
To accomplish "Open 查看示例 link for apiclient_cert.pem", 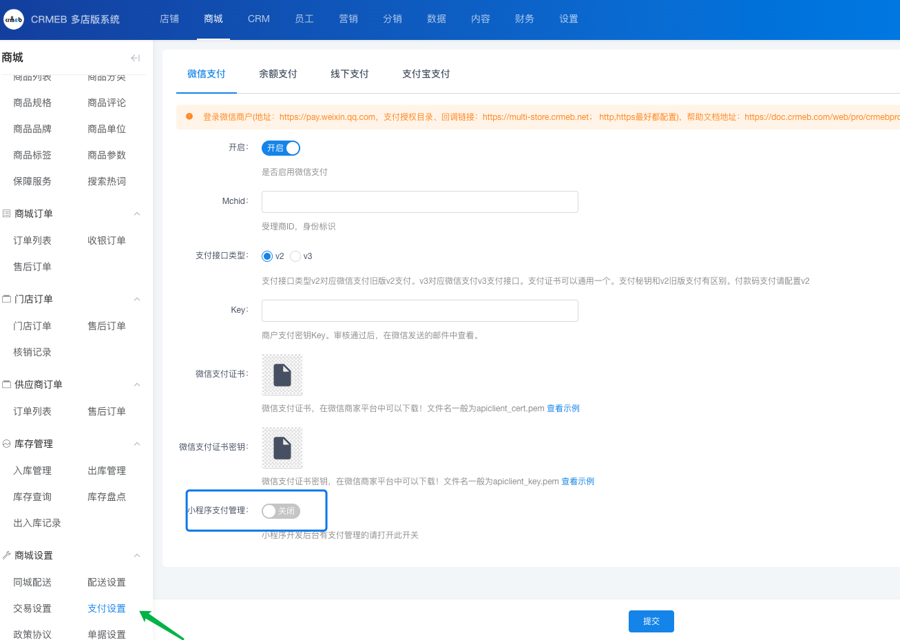I will click(x=563, y=409).
